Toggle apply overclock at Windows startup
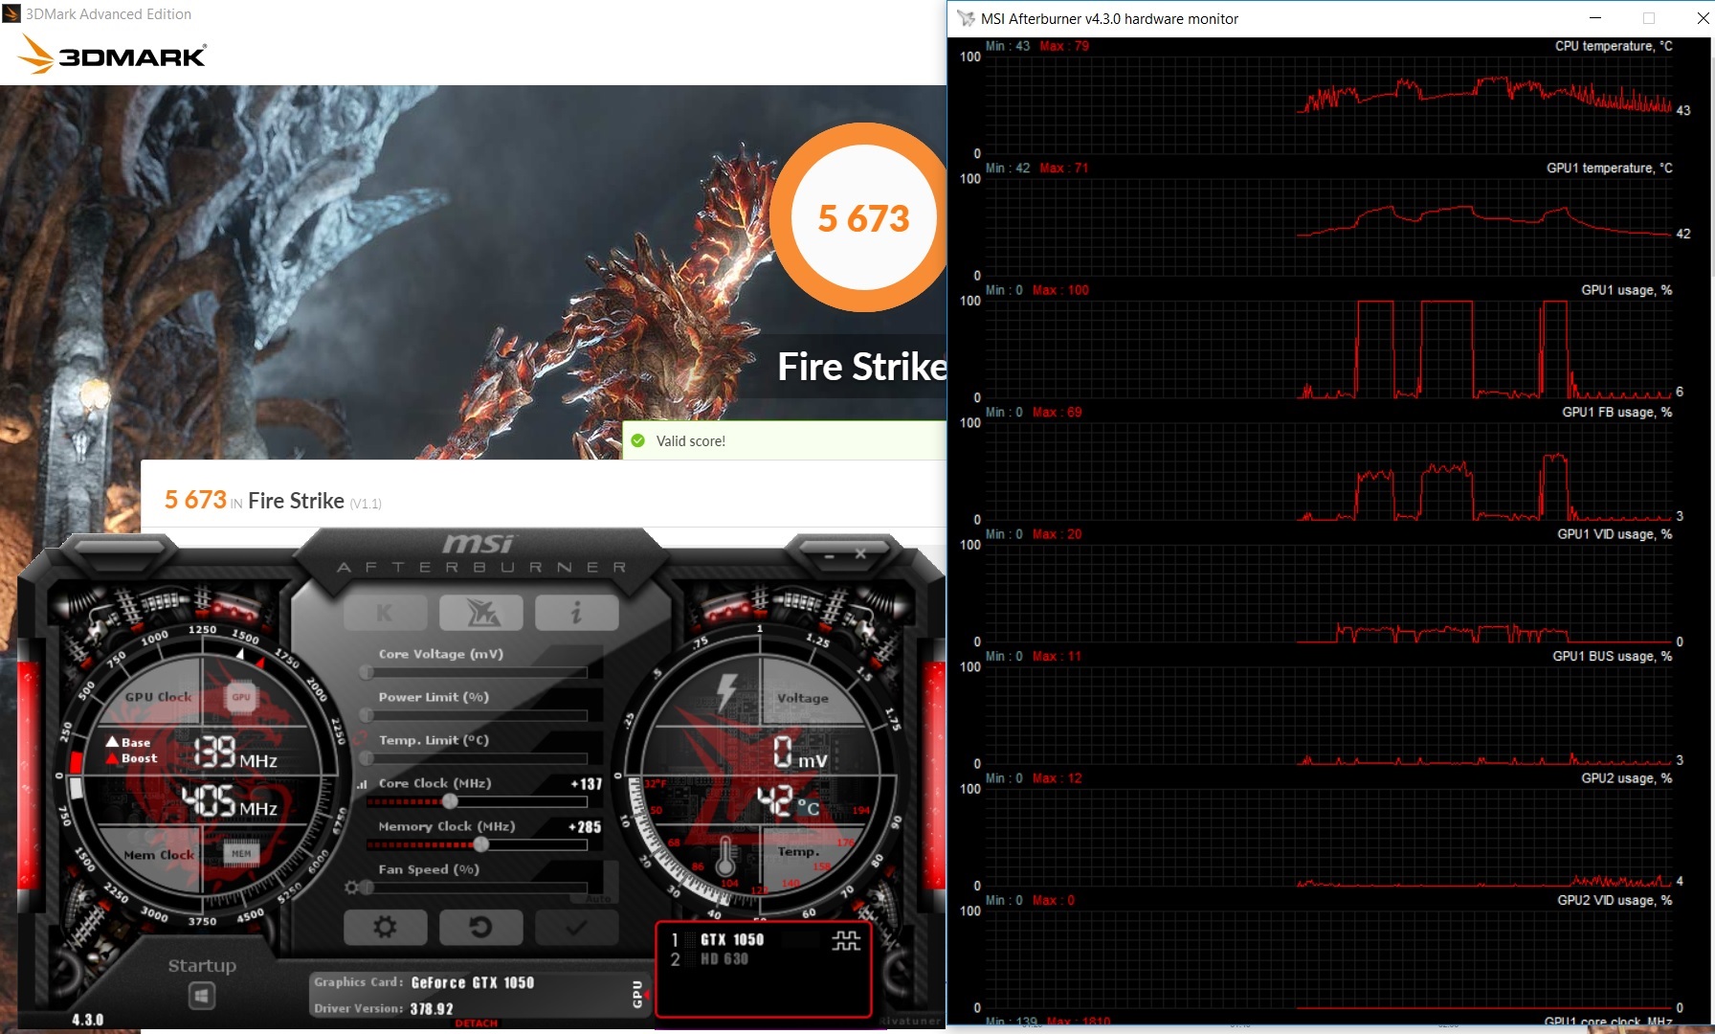 coord(202,998)
